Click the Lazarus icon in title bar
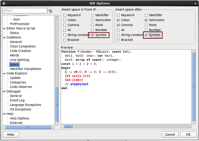Viewport: 199px width, 141px height. (4, 4)
